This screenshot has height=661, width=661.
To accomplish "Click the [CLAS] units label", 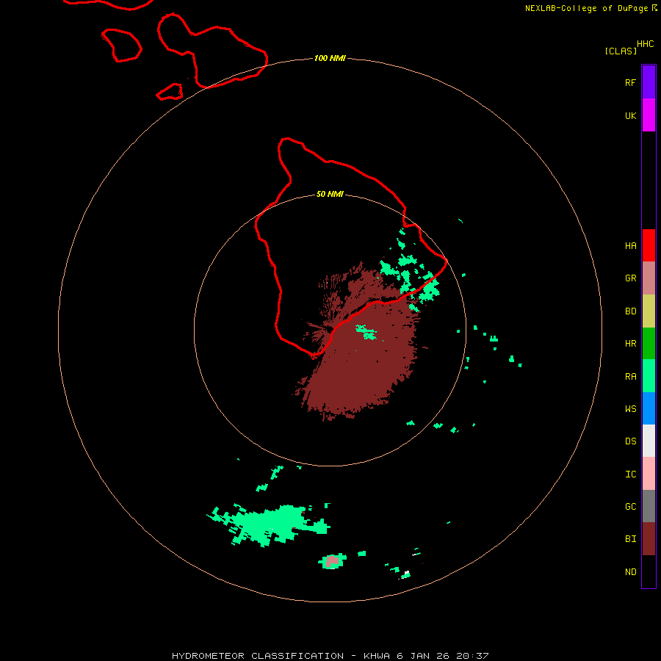I will click(621, 51).
